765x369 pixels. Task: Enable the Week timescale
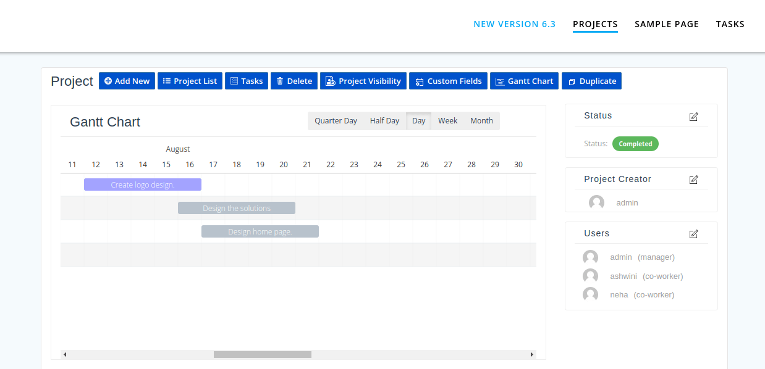point(447,120)
